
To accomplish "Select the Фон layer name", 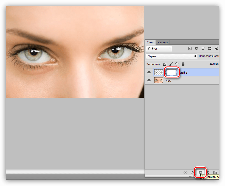I will [168, 81].
